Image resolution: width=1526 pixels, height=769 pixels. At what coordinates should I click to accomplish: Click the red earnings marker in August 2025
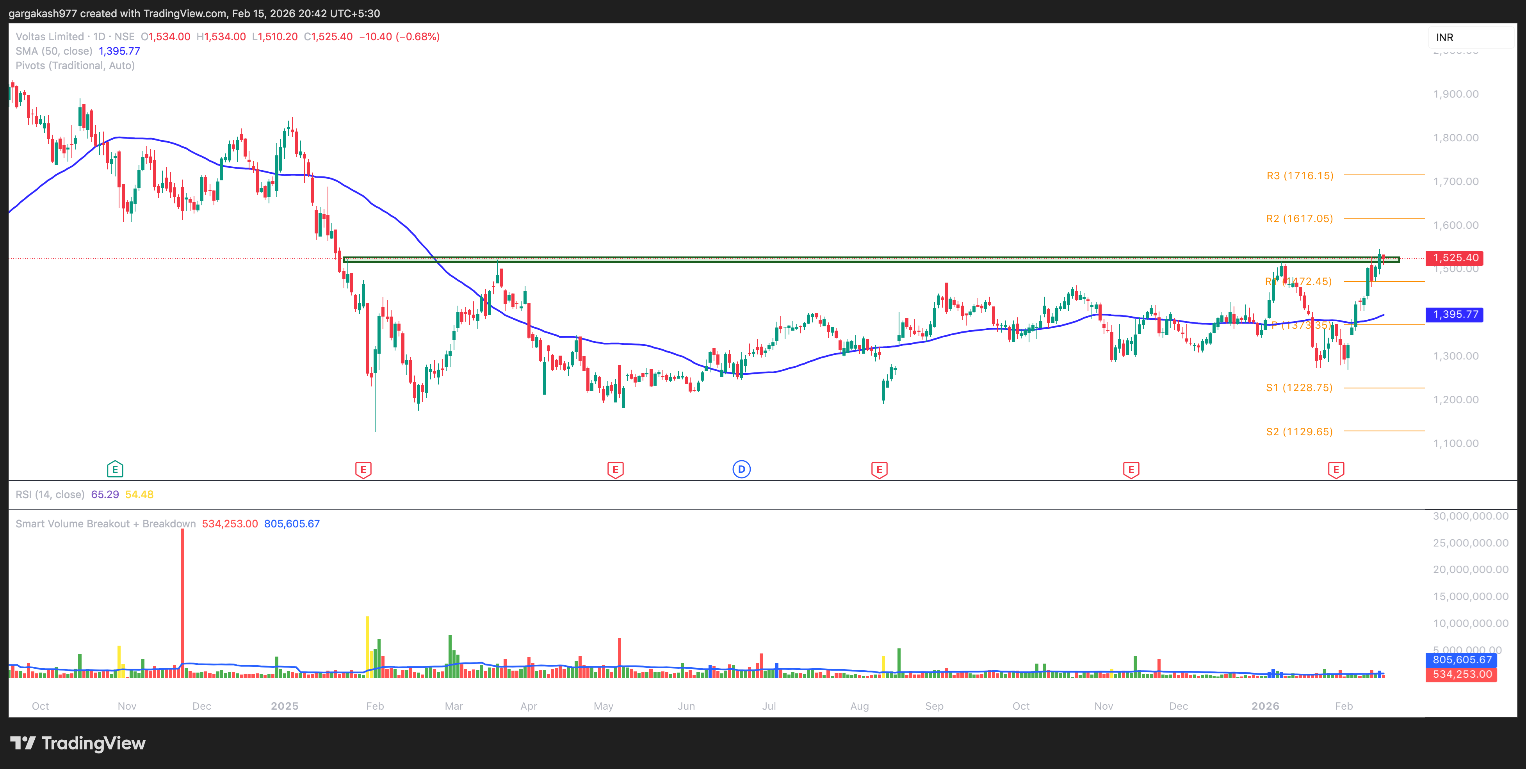pyautogui.click(x=879, y=470)
